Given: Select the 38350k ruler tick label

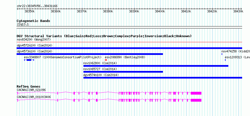Looking at the screenshot, I should (x=29, y=11).
